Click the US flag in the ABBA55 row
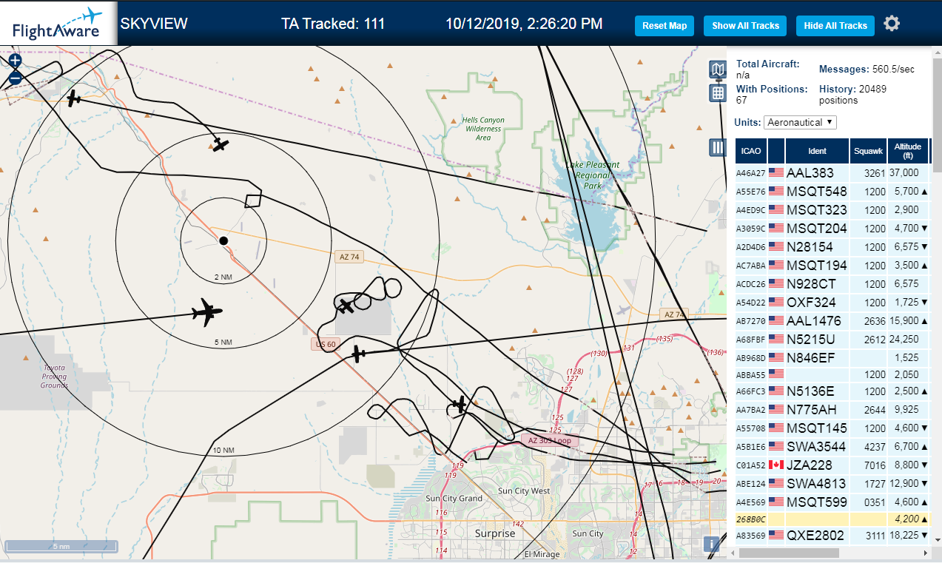942x563 pixels. pyautogui.click(x=776, y=374)
